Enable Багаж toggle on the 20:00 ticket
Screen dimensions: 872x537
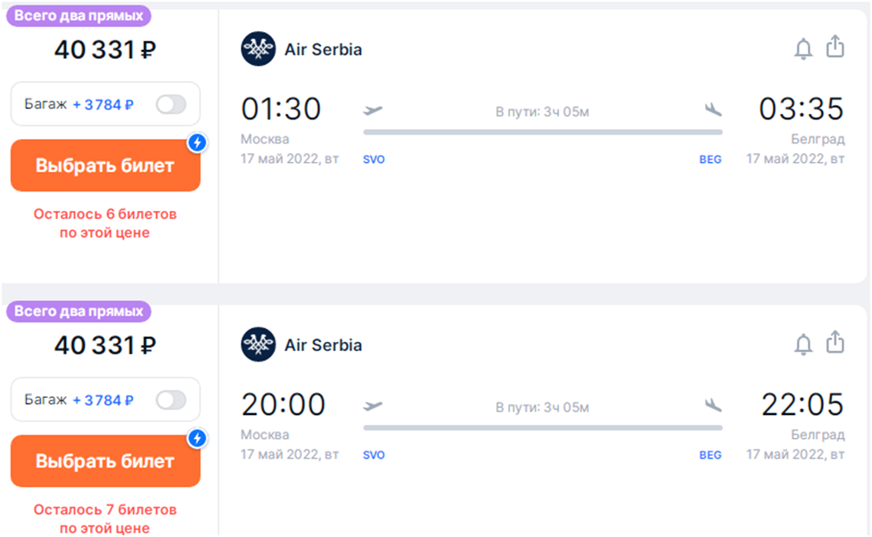point(171,400)
